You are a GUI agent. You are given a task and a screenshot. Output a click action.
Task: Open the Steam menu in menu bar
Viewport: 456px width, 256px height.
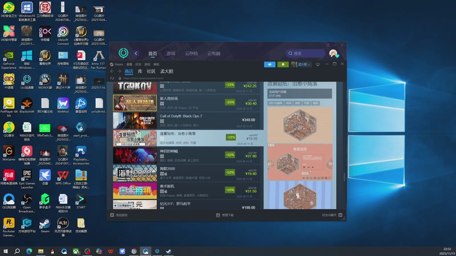[117, 64]
